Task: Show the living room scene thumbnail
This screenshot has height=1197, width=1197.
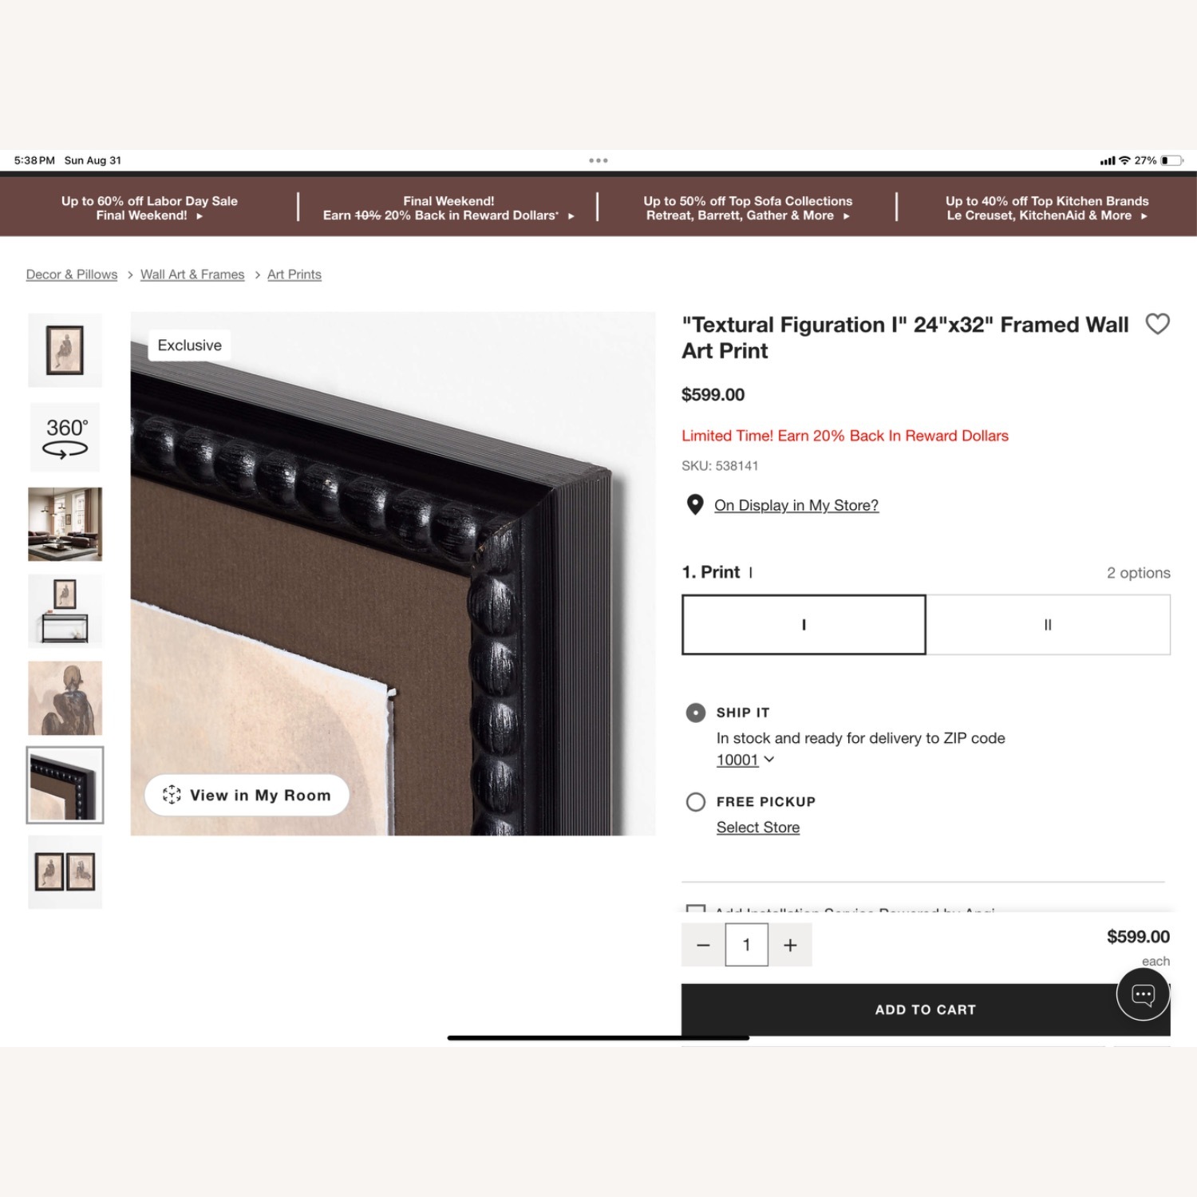Action: point(65,524)
